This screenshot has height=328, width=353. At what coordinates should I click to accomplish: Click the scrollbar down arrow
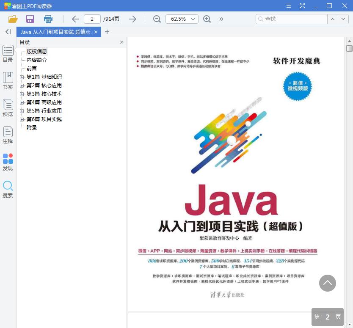coord(349,324)
